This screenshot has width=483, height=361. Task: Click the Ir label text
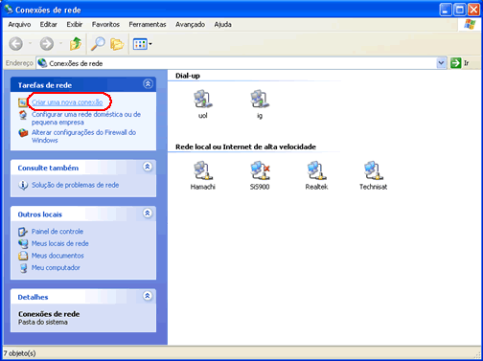(x=467, y=63)
